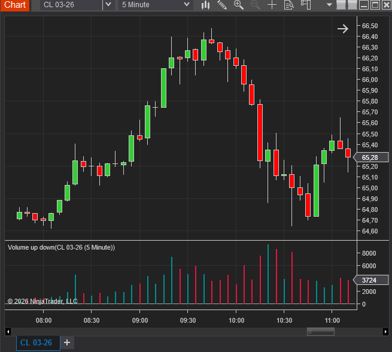Click the greyed zoom out magnifier
Viewport: 392px width, 352px height.
(256, 5)
